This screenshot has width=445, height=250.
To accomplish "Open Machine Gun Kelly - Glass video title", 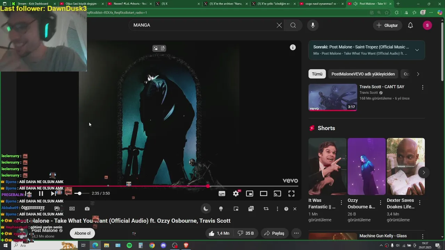I will pos(383,236).
